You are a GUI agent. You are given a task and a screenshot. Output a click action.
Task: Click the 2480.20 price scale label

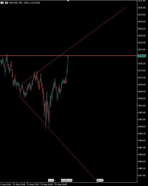(x=142, y=168)
